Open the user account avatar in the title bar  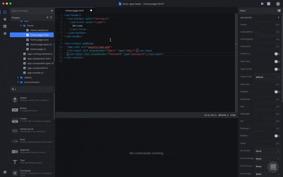[x=278, y=4]
